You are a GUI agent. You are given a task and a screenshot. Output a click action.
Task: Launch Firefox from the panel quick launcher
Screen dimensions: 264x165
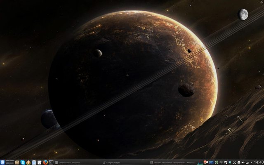coord(45,162)
